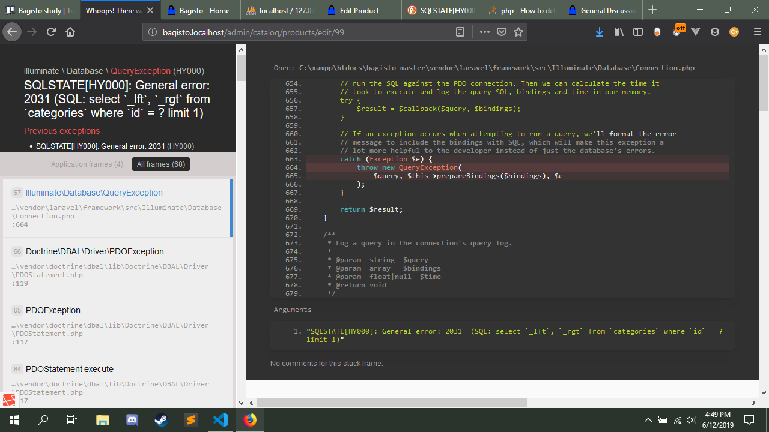Switch to the php - How to del tab
The image size is (769, 432).
[523, 10]
